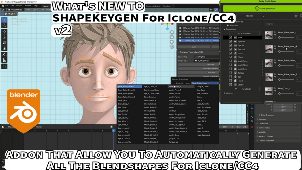Click the Brow category icon
302x170 pixels.
click(x=235, y=37)
